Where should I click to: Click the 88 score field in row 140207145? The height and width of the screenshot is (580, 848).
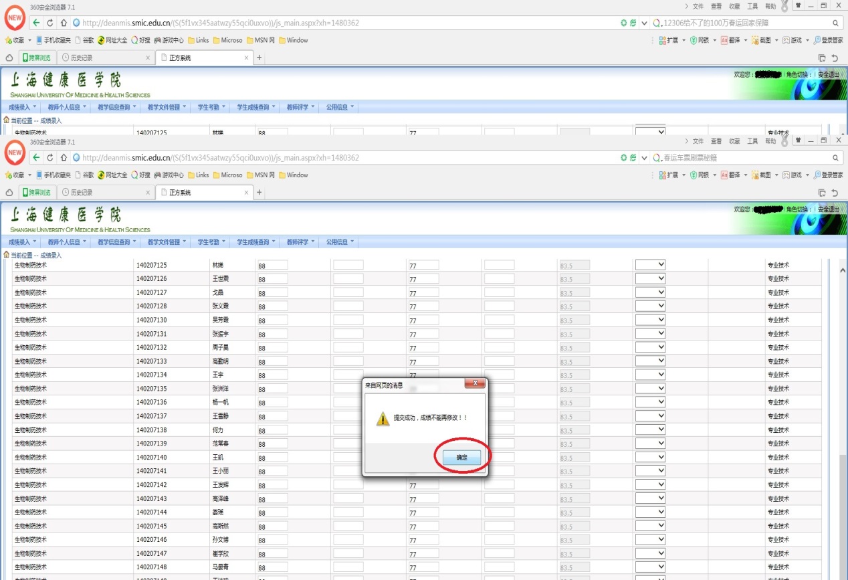click(272, 526)
